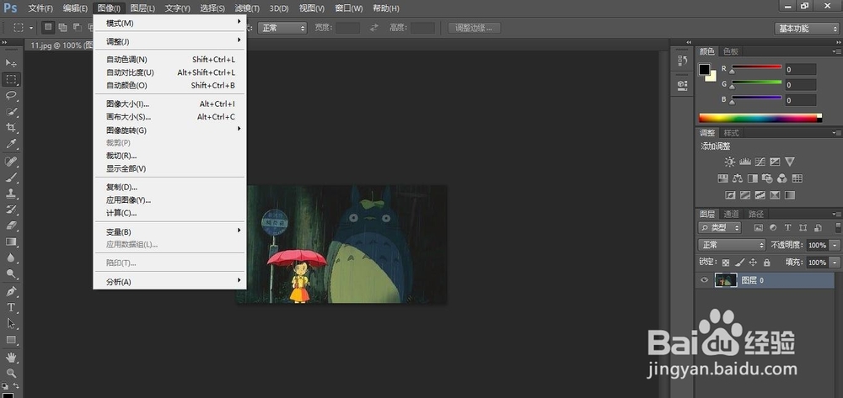Open the 正常 style dropdown in options bar
This screenshot has height=398, width=843.
click(x=282, y=28)
